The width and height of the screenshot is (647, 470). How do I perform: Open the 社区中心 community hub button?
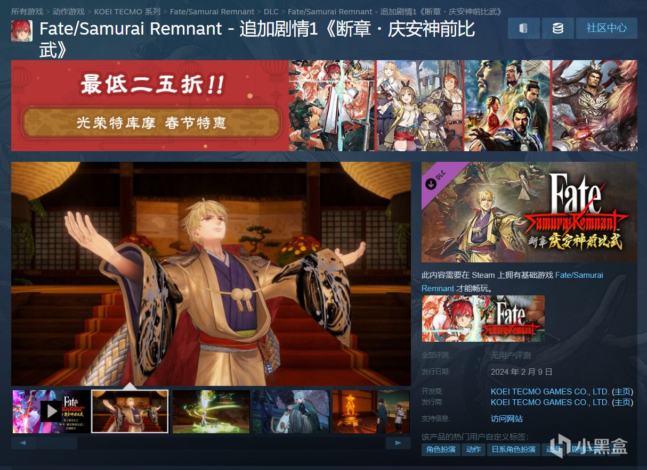606,28
